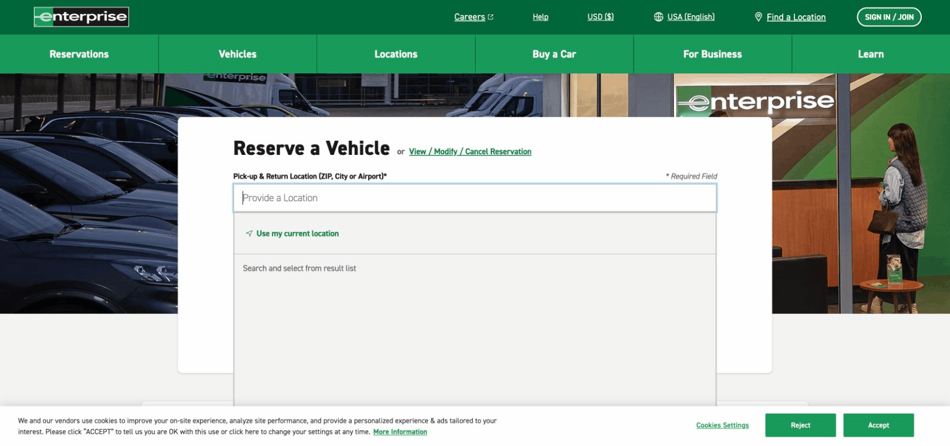Expand the For Business menu

tap(712, 54)
